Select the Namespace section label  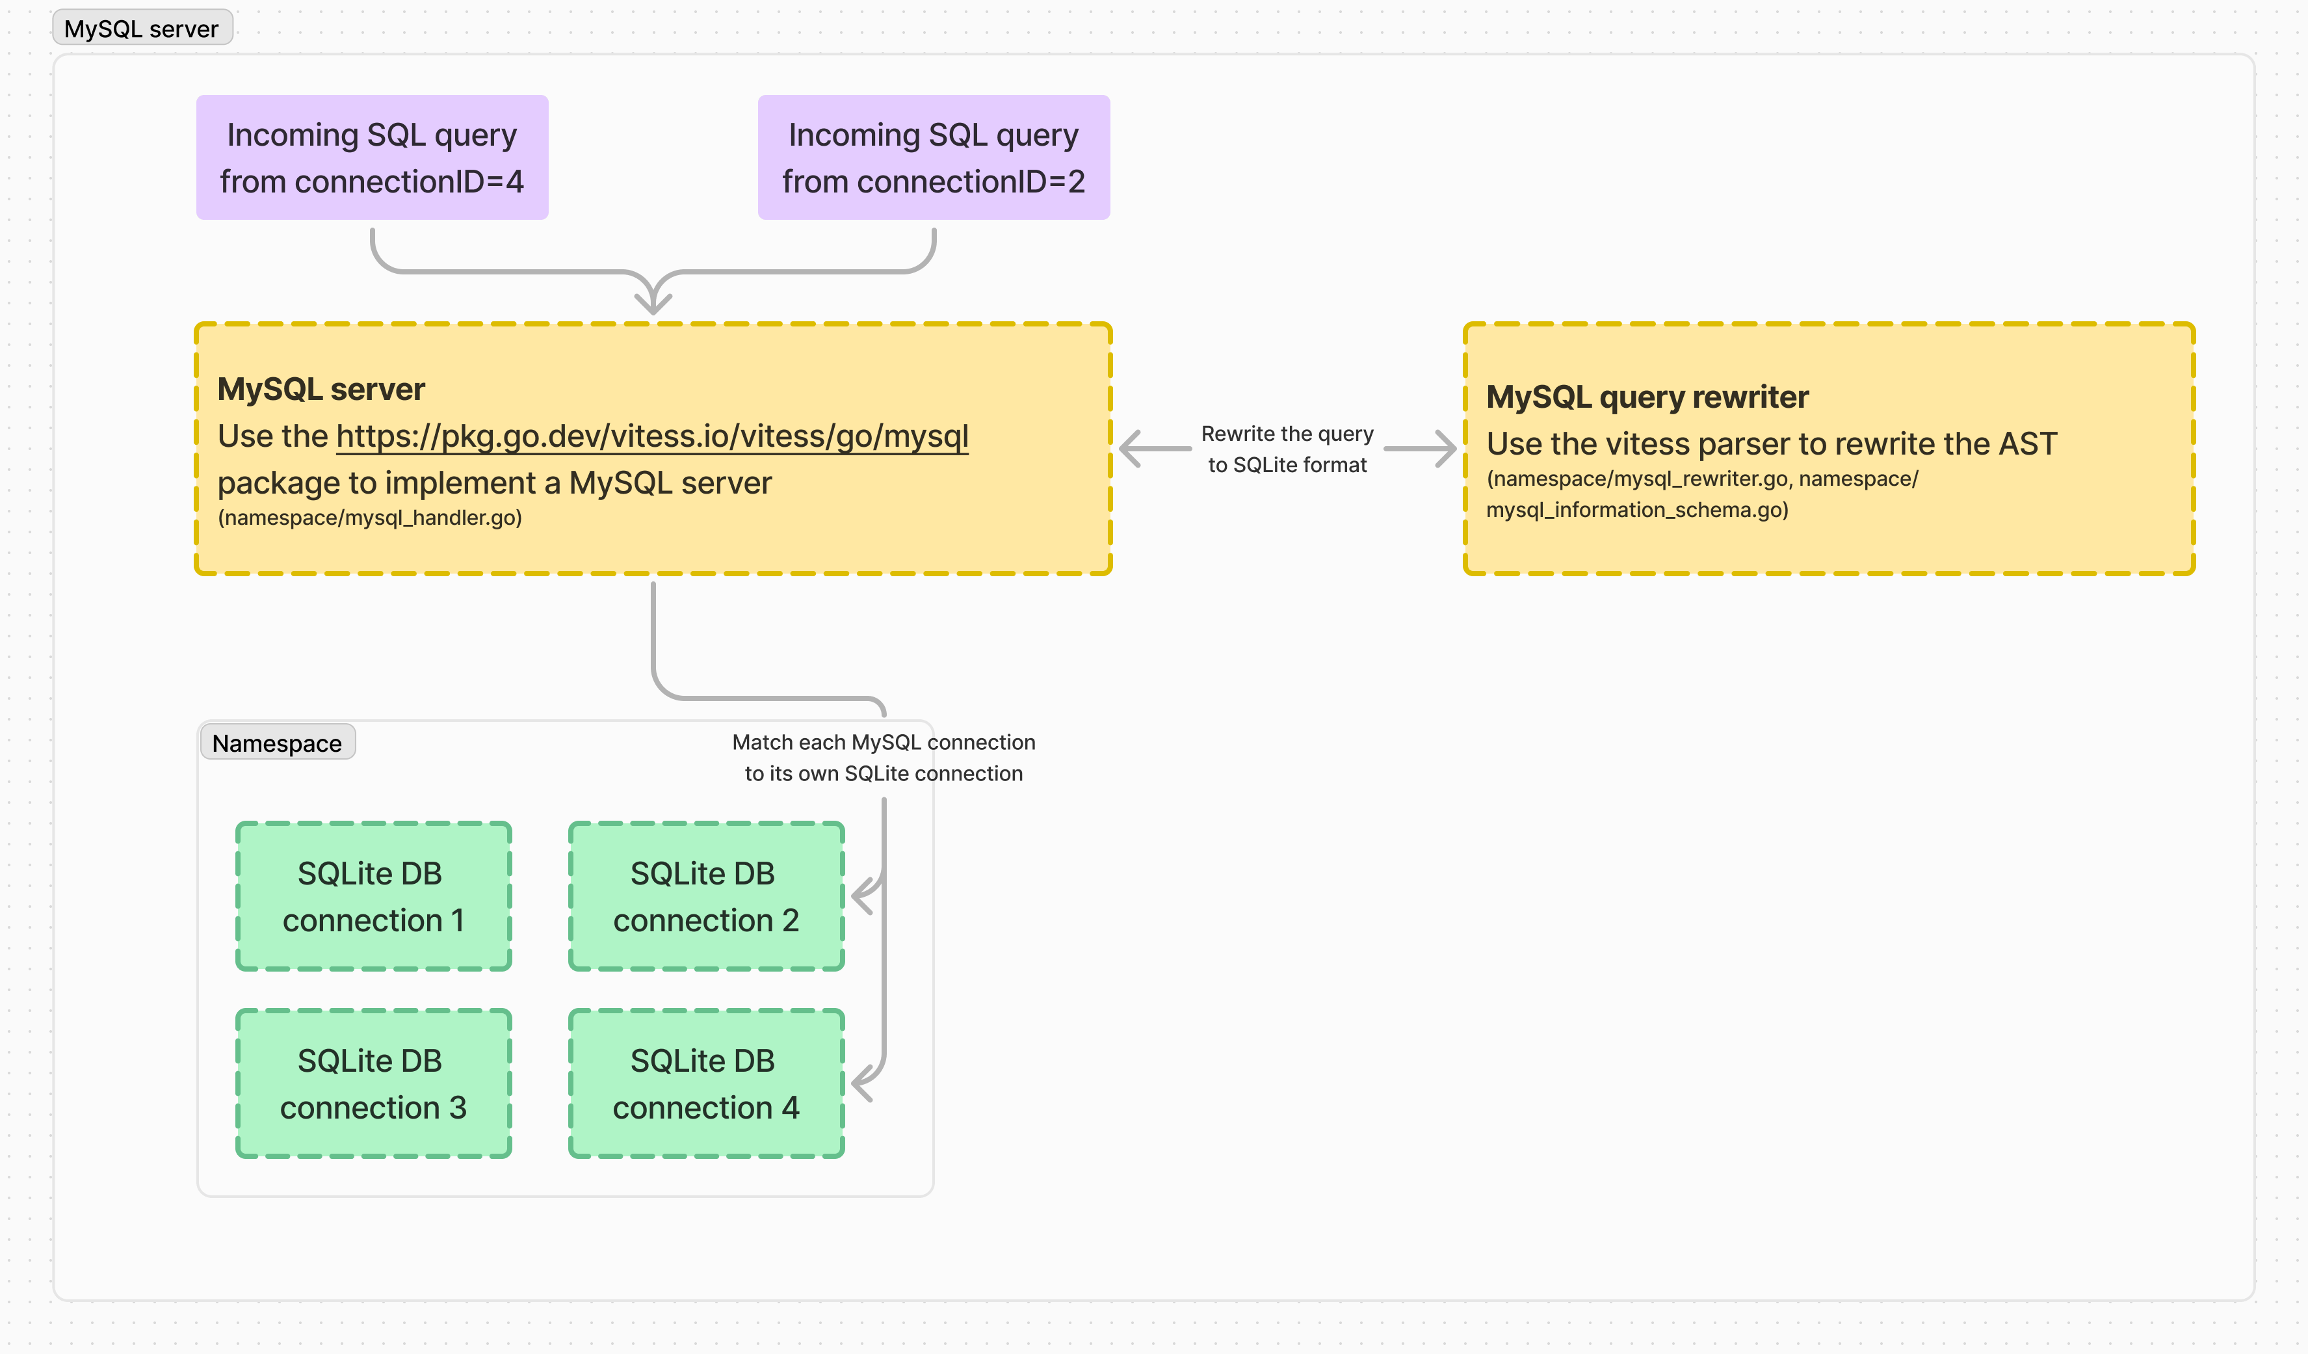tap(276, 743)
